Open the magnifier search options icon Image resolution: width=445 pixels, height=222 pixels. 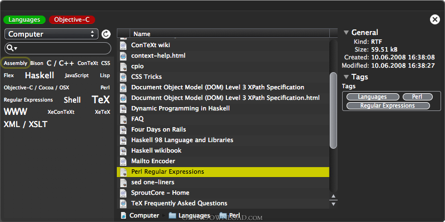[x=12, y=48]
